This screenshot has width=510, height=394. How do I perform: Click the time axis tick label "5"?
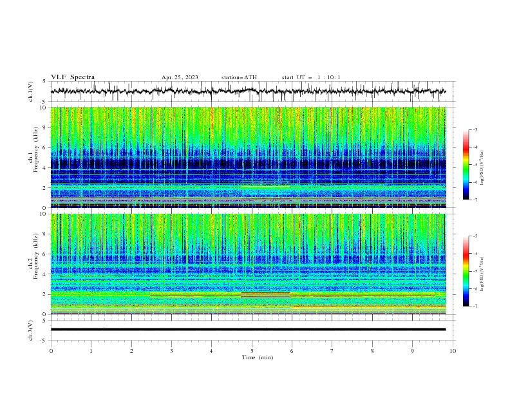pos(252,351)
